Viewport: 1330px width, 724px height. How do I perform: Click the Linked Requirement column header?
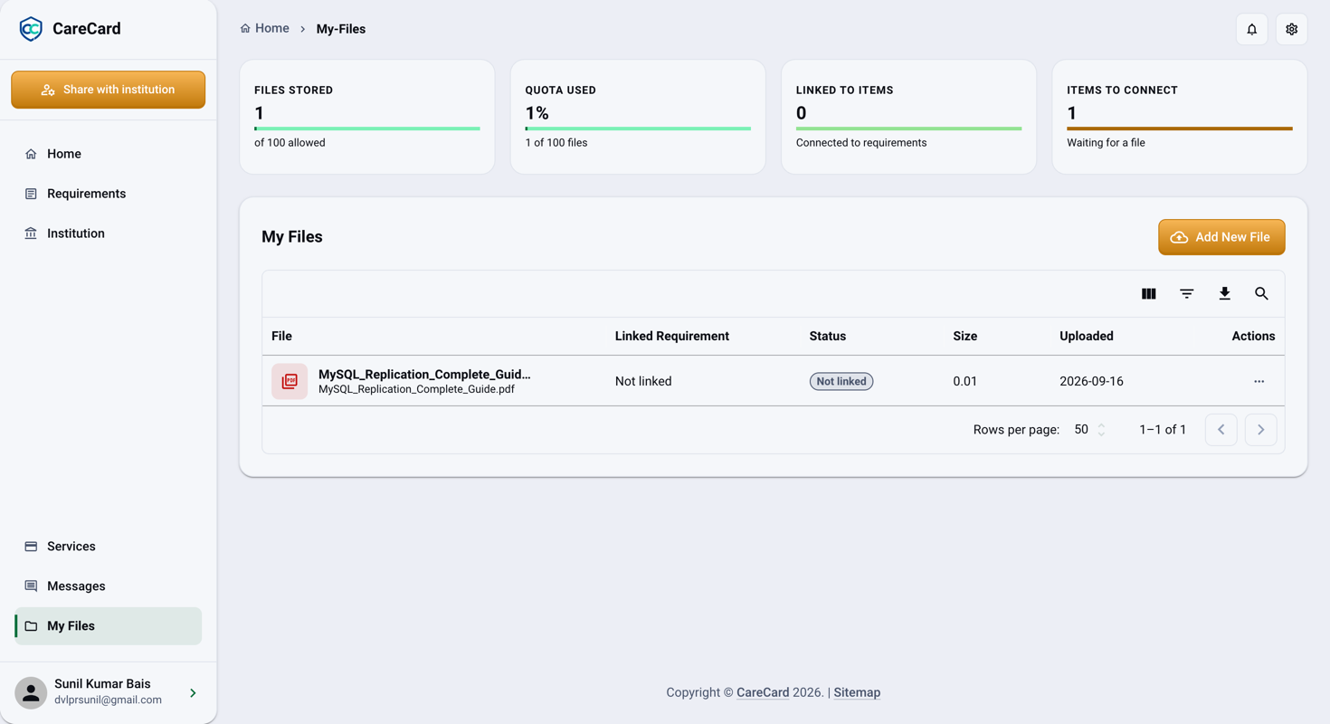click(672, 336)
